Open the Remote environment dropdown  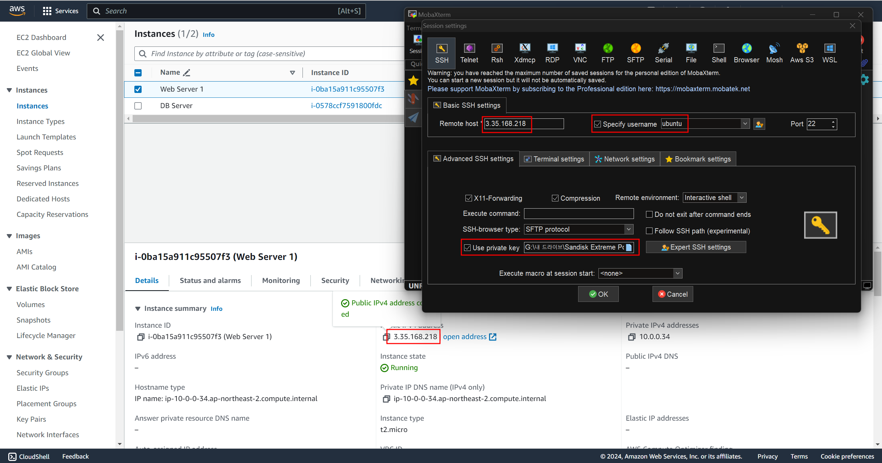click(742, 198)
